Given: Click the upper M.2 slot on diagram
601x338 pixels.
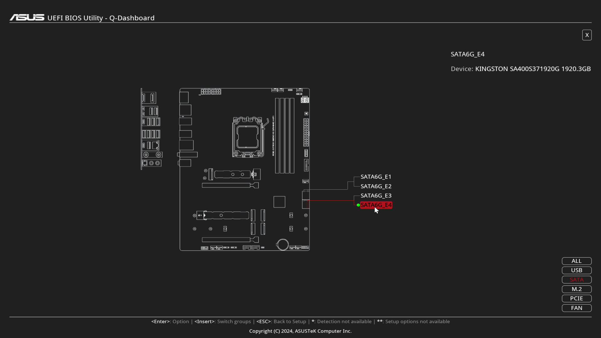Looking at the screenshot, I should pos(232,174).
